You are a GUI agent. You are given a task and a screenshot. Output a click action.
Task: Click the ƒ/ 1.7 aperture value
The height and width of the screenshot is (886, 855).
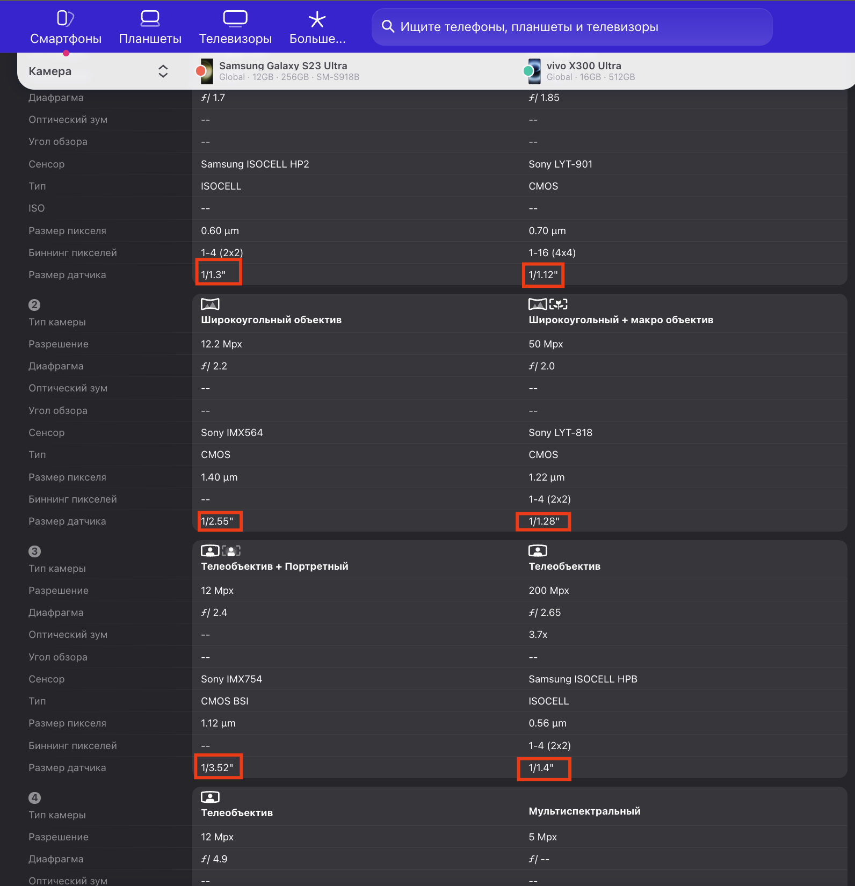[213, 98]
